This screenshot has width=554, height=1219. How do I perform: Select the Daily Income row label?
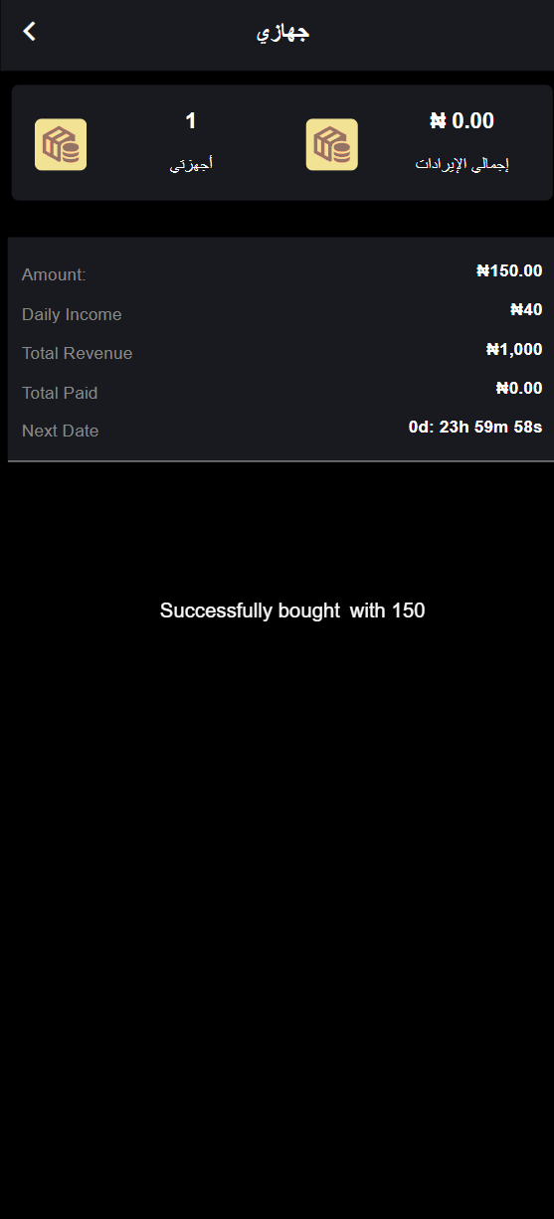point(72,315)
